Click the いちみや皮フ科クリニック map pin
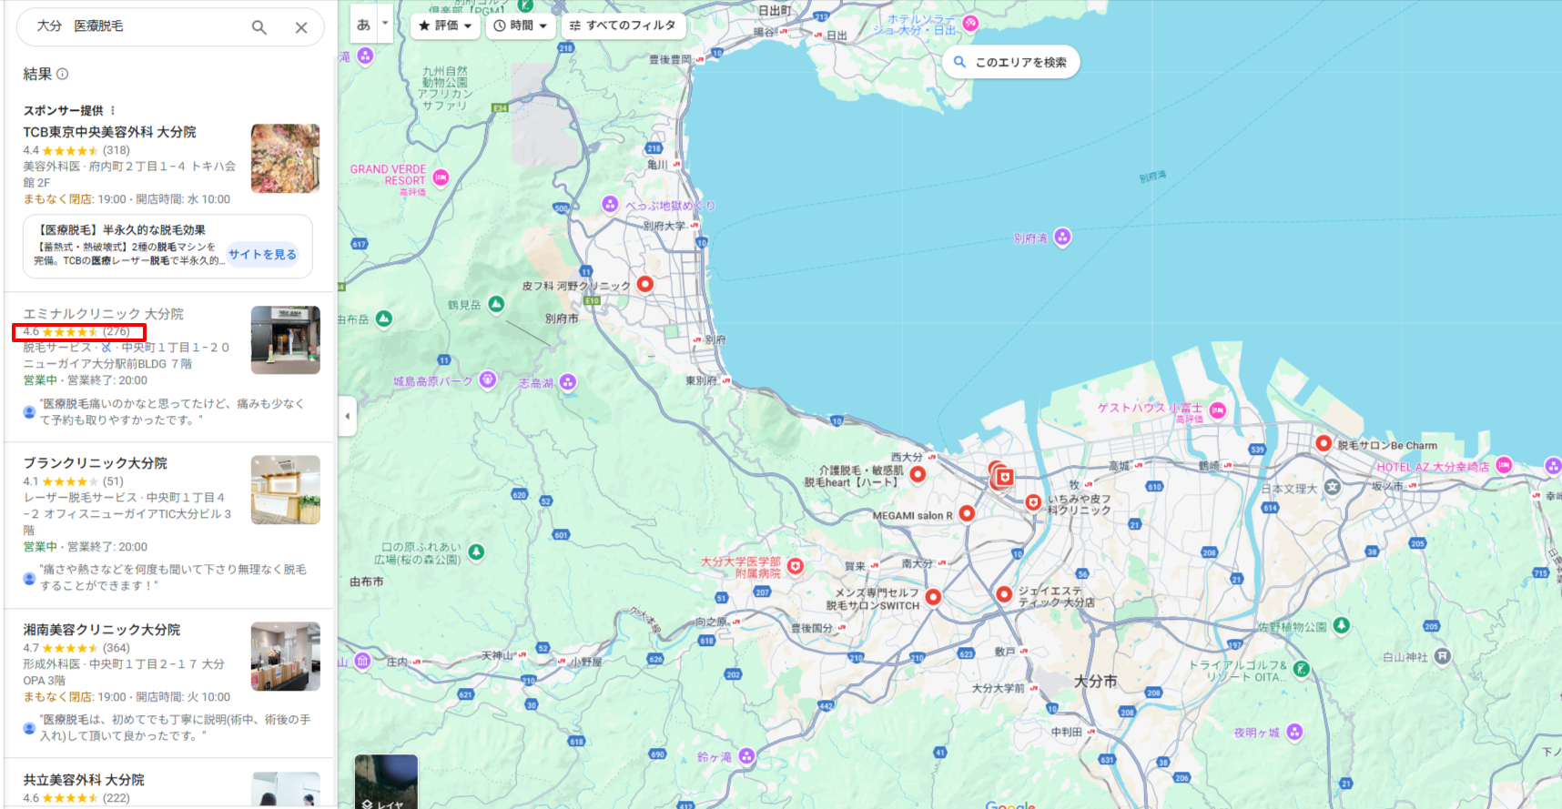This screenshot has width=1562, height=809. click(x=1033, y=502)
